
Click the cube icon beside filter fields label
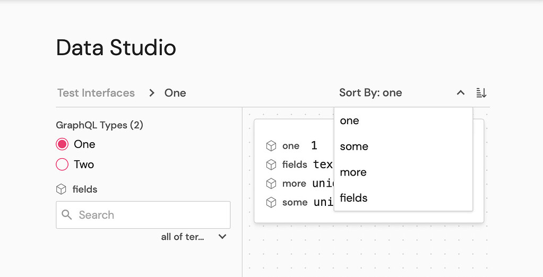click(x=61, y=189)
